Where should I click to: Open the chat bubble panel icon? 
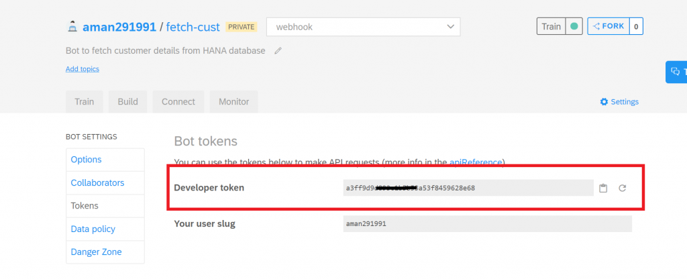pos(676,72)
